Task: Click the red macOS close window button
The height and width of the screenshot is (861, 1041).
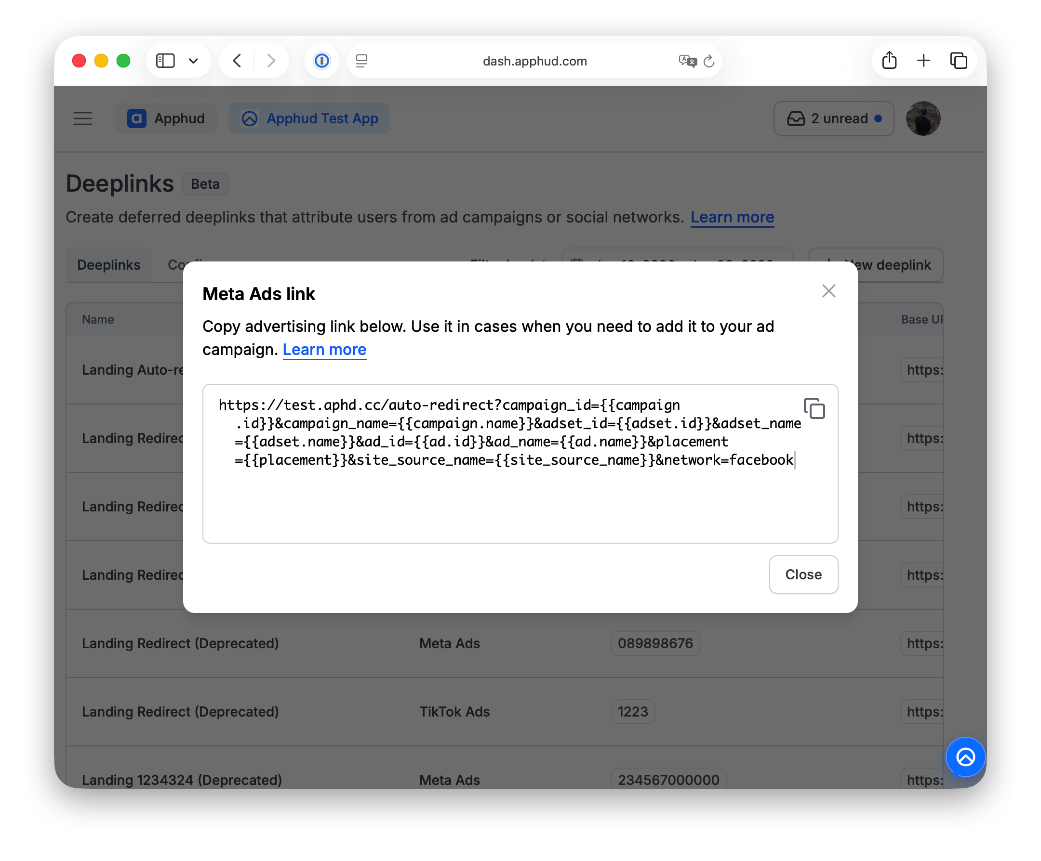Action: 79,61
